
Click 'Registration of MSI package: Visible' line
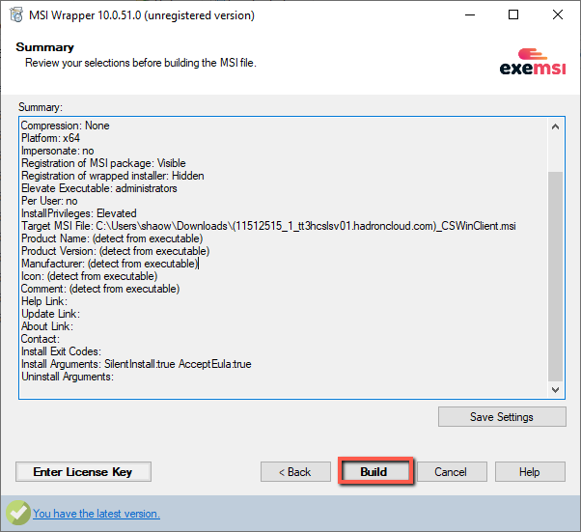[x=103, y=163]
